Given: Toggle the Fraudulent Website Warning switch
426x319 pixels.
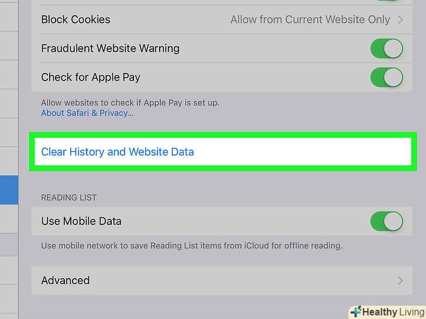Looking at the screenshot, I should [x=386, y=48].
